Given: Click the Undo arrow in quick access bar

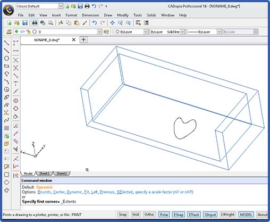Looking at the screenshot, I should click(x=94, y=6).
